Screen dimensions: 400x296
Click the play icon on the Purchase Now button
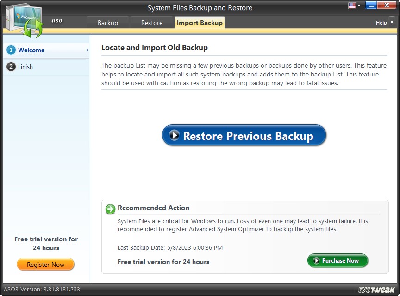(315, 261)
